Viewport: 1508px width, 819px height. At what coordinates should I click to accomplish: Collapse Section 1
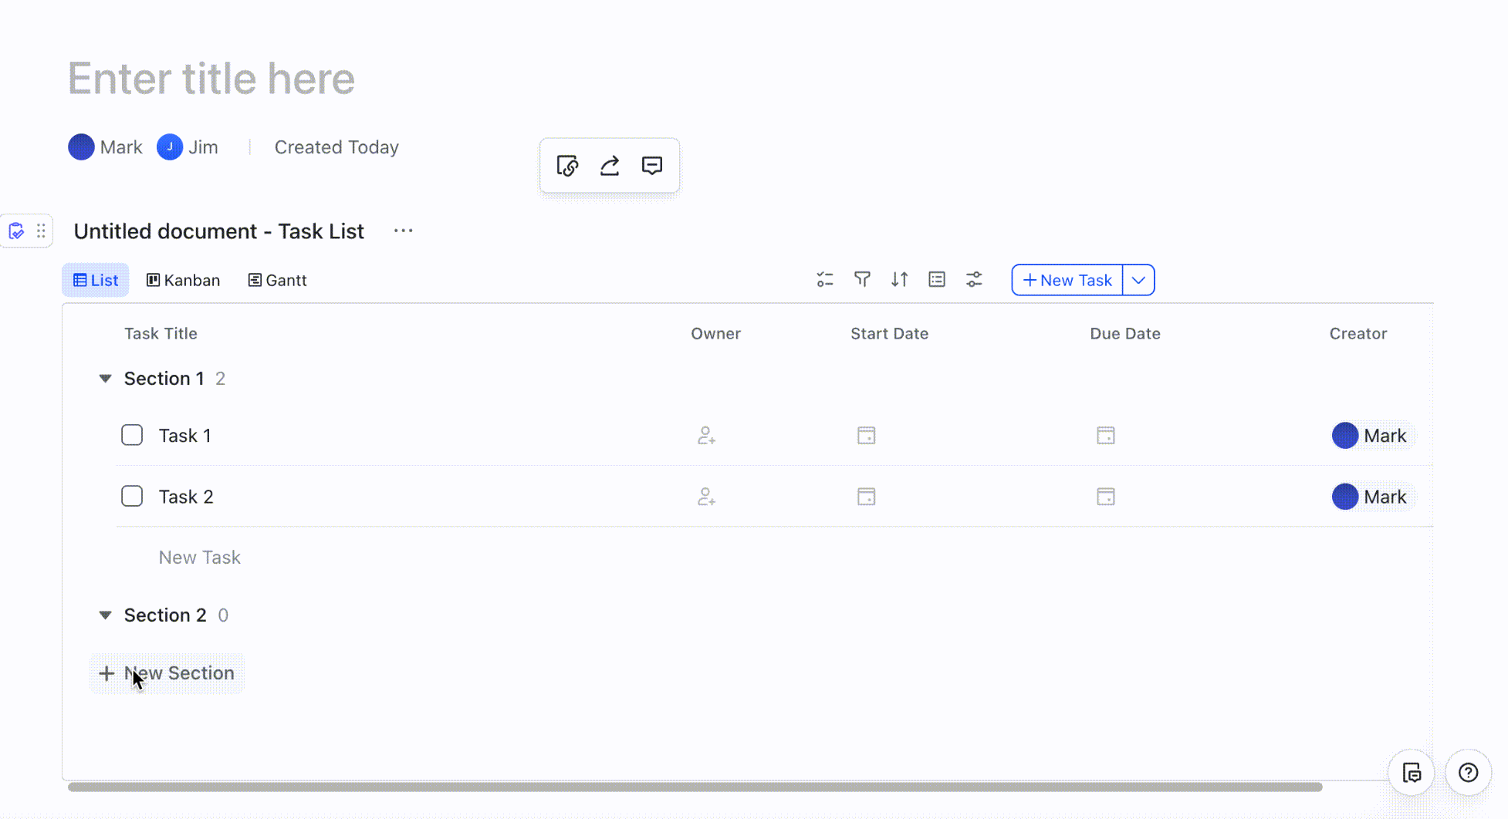click(x=105, y=378)
